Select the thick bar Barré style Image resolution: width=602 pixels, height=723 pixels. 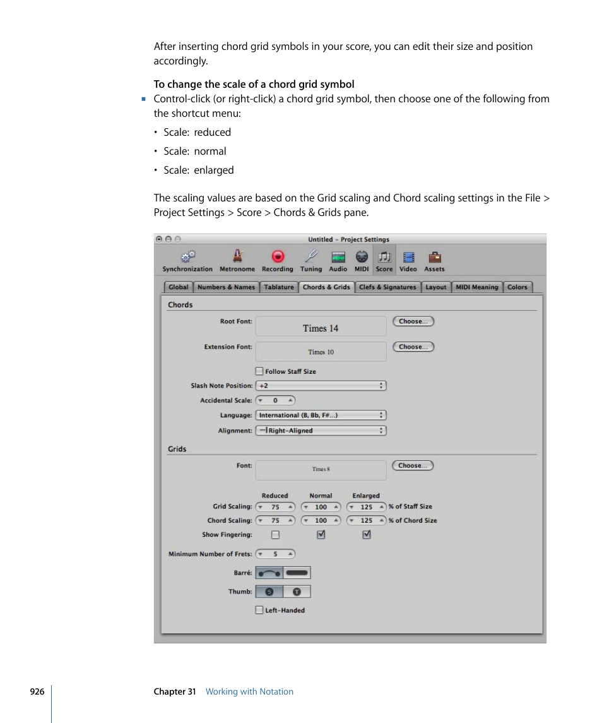[297, 573]
